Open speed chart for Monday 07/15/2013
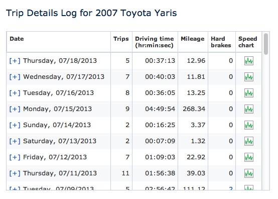 (x=249, y=109)
